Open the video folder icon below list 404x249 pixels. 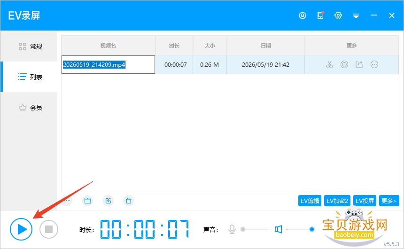pos(87,201)
